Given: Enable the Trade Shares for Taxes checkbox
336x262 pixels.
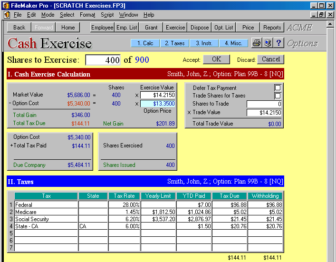Looking at the screenshot, I should coord(278,96).
